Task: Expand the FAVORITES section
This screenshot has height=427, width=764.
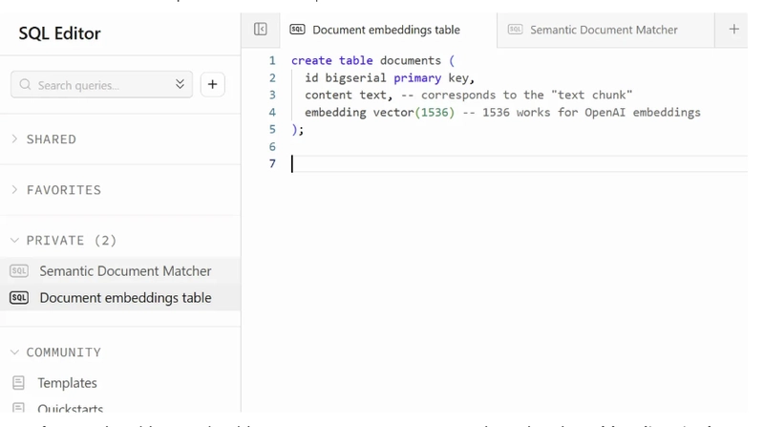Action: (63, 190)
